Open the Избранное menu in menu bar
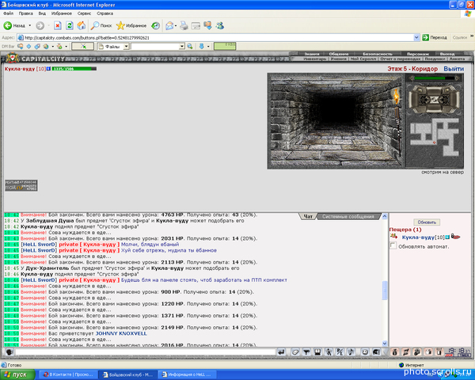Image resolution: width=475 pixels, height=380 pixels. tap(61, 13)
